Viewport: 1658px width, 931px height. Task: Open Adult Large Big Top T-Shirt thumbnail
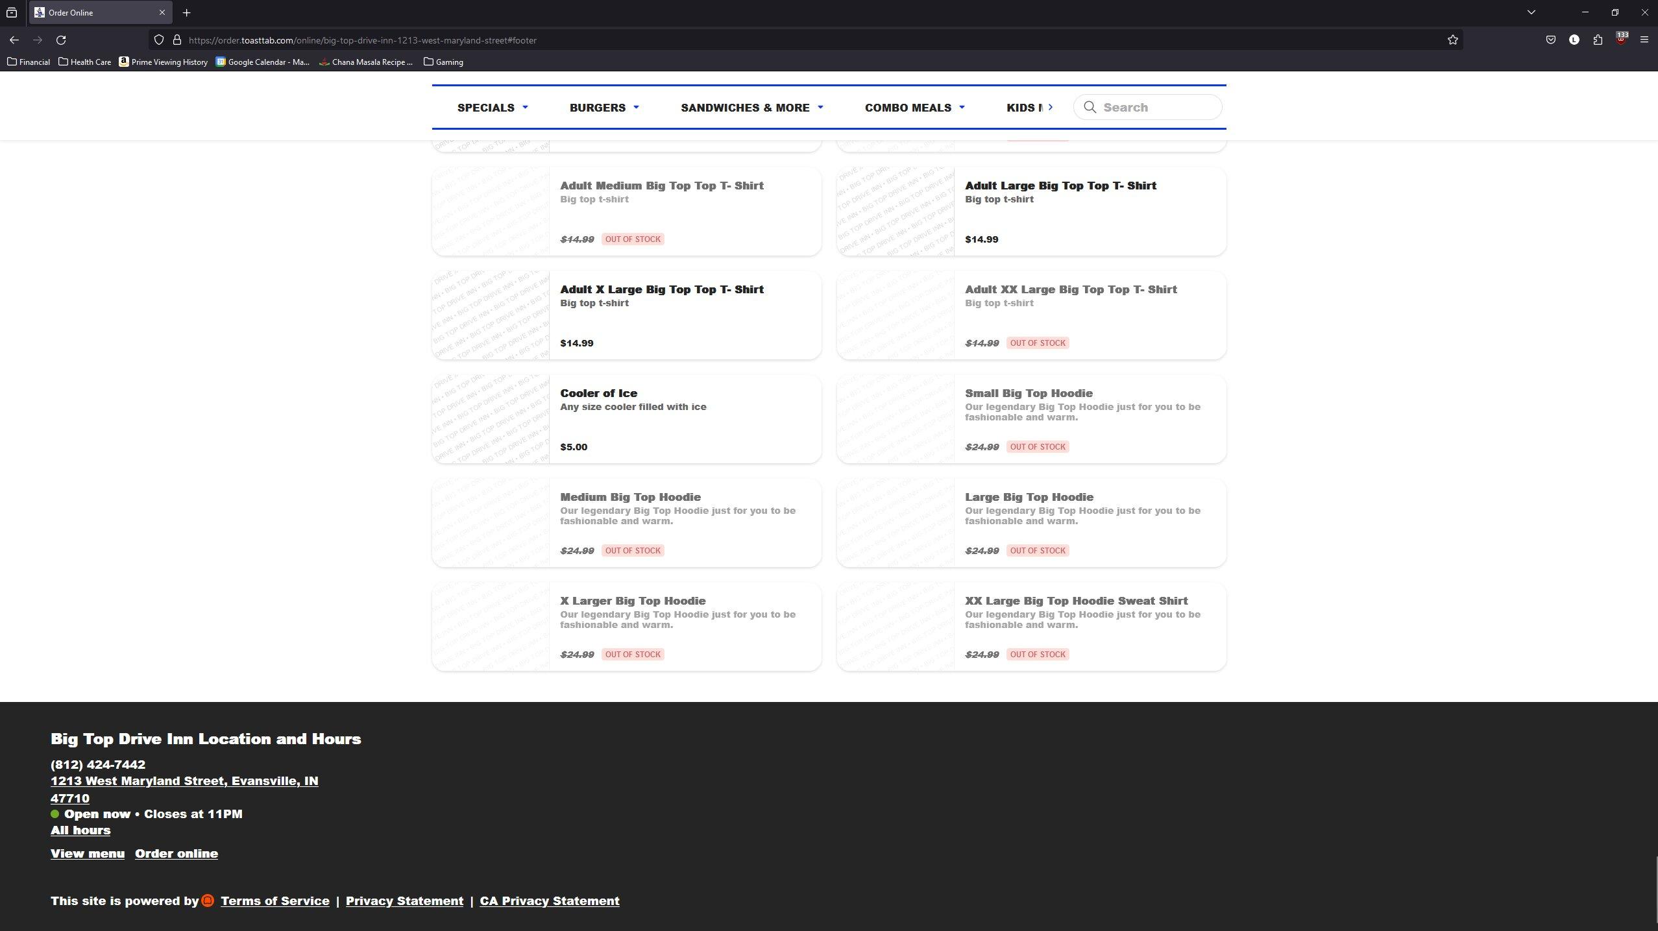(896, 212)
